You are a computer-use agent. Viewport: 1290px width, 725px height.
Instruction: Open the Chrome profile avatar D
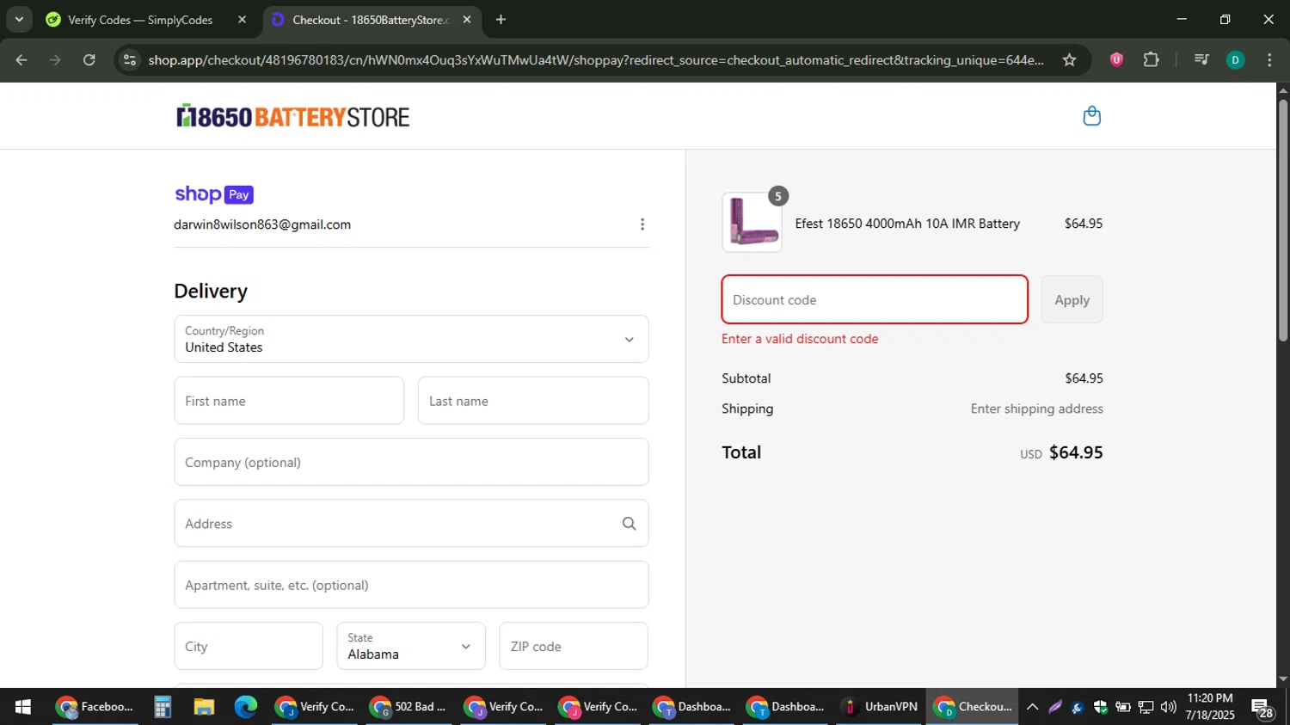click(1235, 60)
